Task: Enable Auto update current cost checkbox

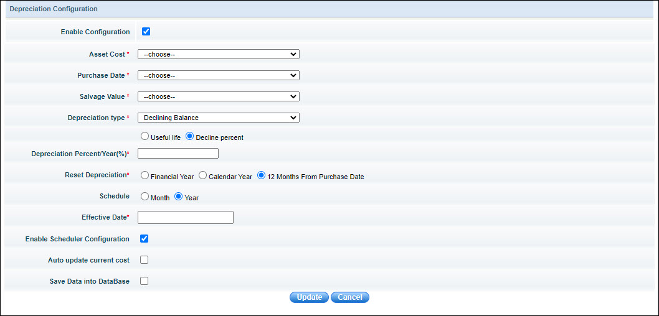Action: click(x=144, y=259)
